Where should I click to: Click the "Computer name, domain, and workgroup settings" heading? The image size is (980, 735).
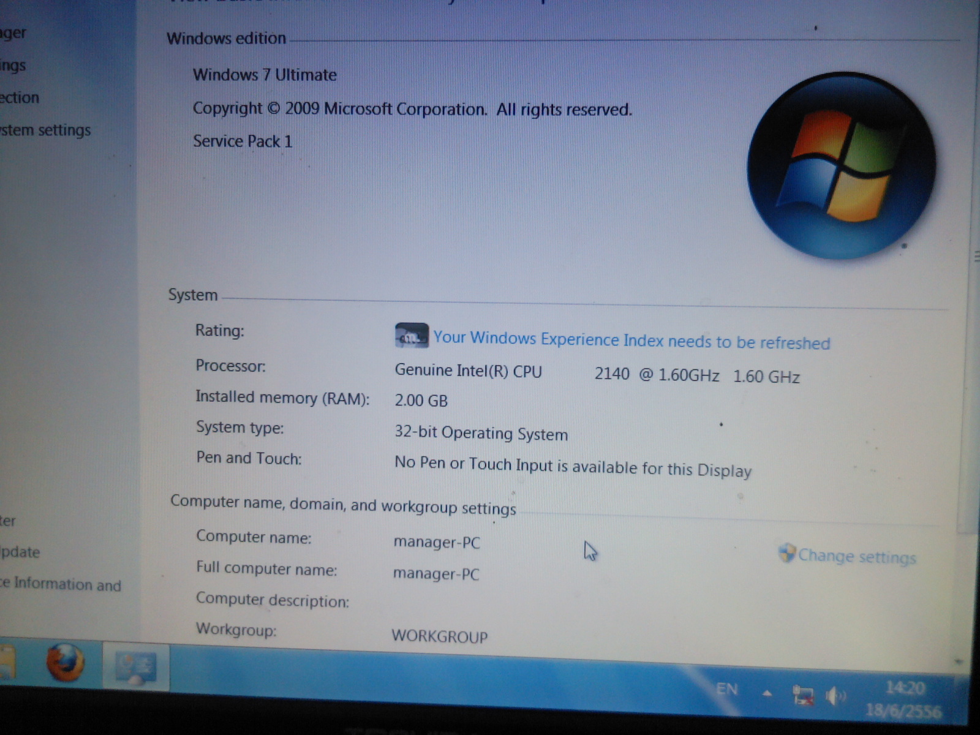343,505
